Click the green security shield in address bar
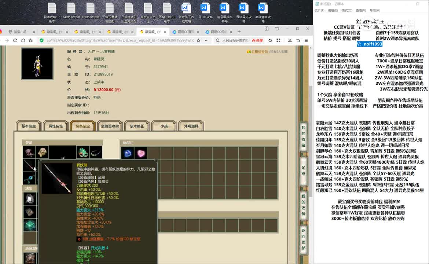Image resolution: width=429 pixels, height=264 pixels. [41, 40]
